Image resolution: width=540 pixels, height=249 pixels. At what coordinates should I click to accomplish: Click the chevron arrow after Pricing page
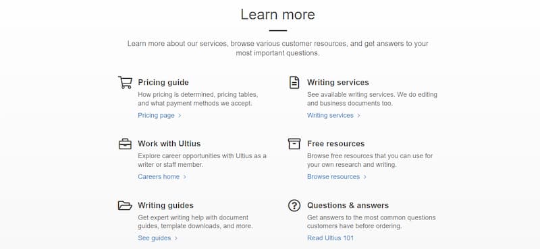pyautogui.click(x=180, y=115)
